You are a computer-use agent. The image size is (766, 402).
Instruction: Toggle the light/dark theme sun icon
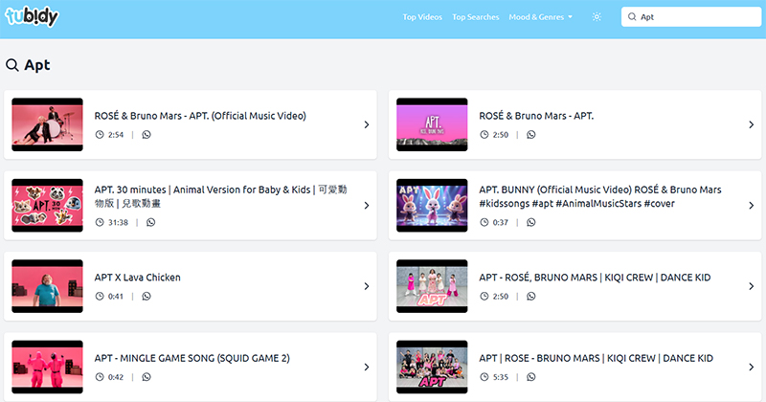[597, 17]
